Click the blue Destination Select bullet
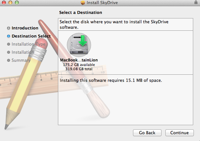Screen dimensions: 200x141 click(x=9, y=36)
